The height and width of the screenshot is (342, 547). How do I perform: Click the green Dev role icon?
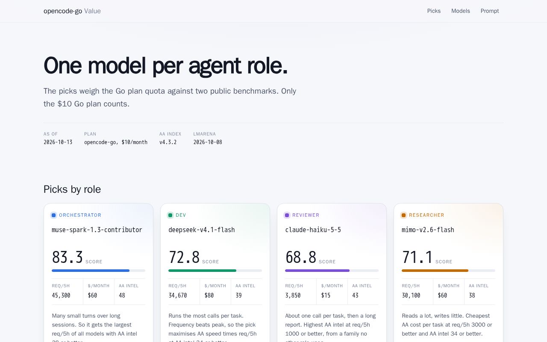coord(171,215)
